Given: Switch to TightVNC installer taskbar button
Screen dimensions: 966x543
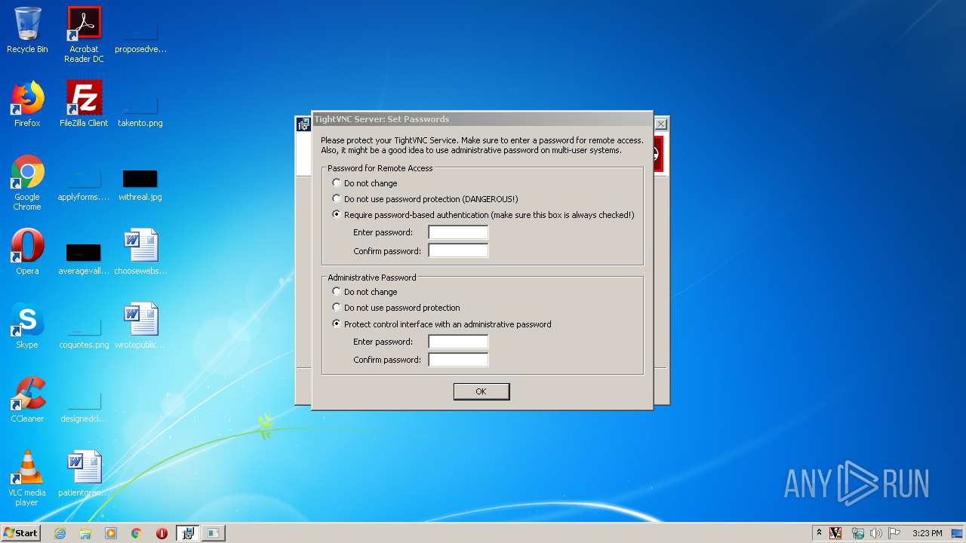Looking at the screenshot, I should 188,533.
